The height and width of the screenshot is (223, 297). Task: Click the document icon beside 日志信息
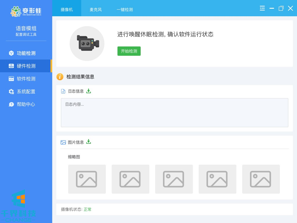tap(63, 91)
